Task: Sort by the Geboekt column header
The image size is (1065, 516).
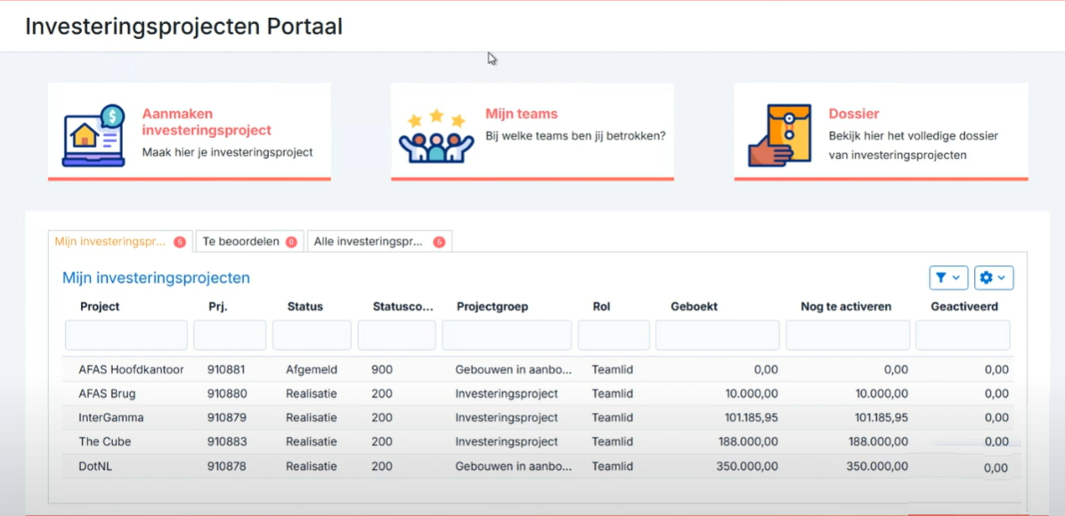Action: (695, 307)
